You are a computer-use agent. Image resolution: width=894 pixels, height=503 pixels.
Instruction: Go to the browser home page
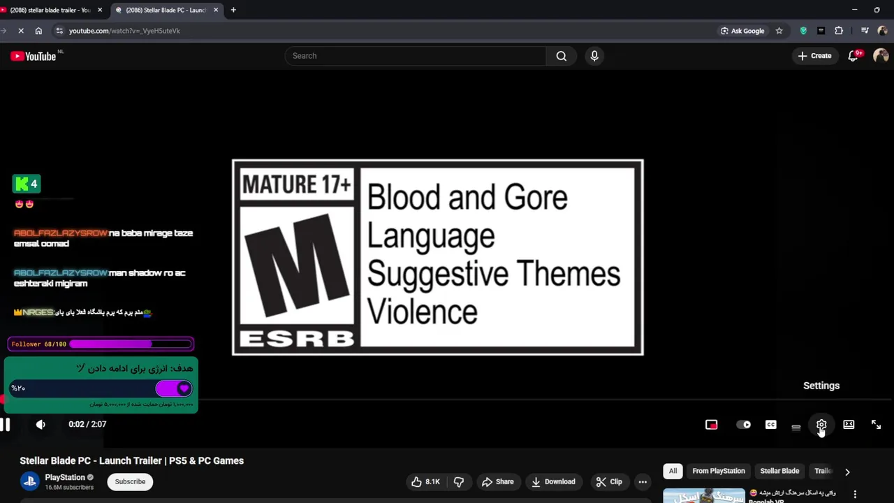click(38, 31)
